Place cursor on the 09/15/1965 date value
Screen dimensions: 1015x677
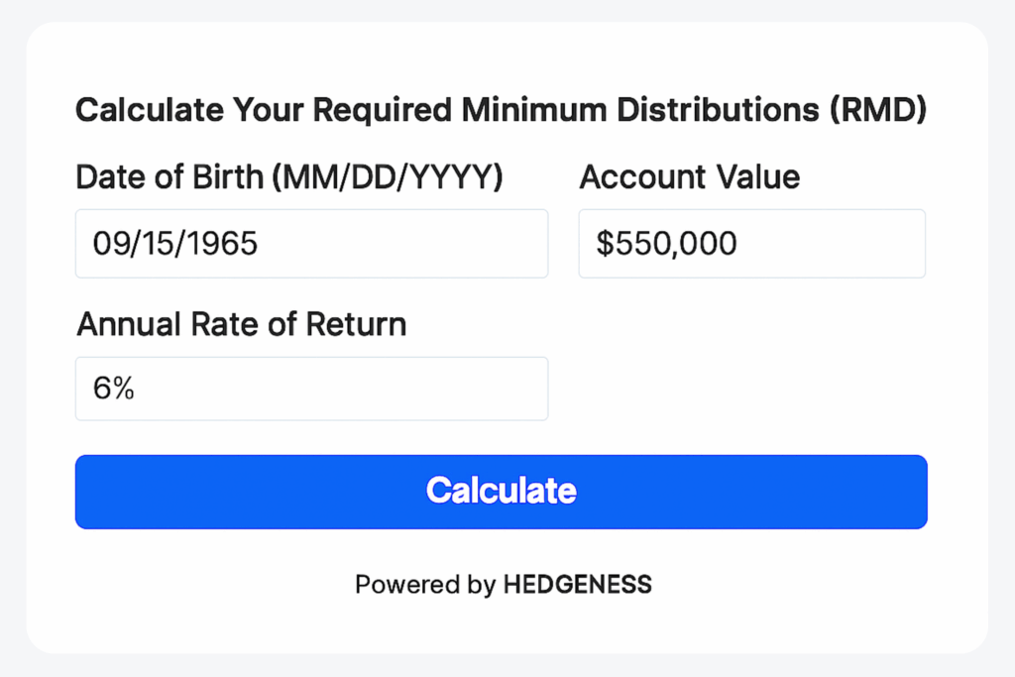175,244
